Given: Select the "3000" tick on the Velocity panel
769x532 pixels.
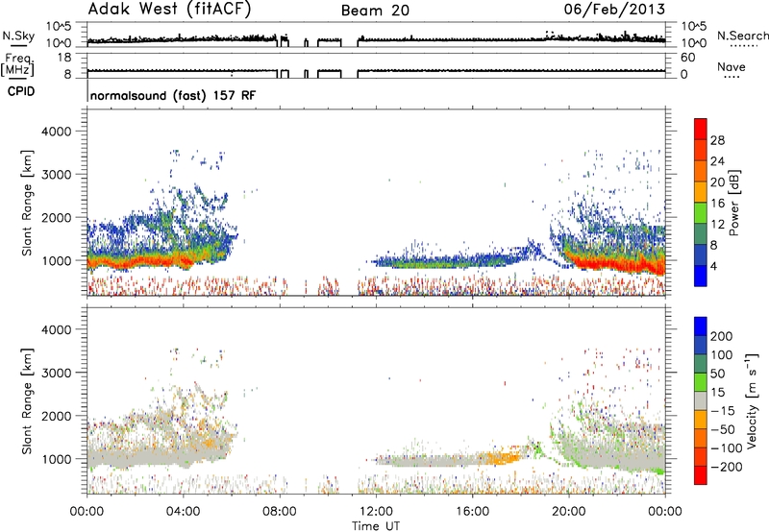Looking at the screenshot, I should pos(56,373).
